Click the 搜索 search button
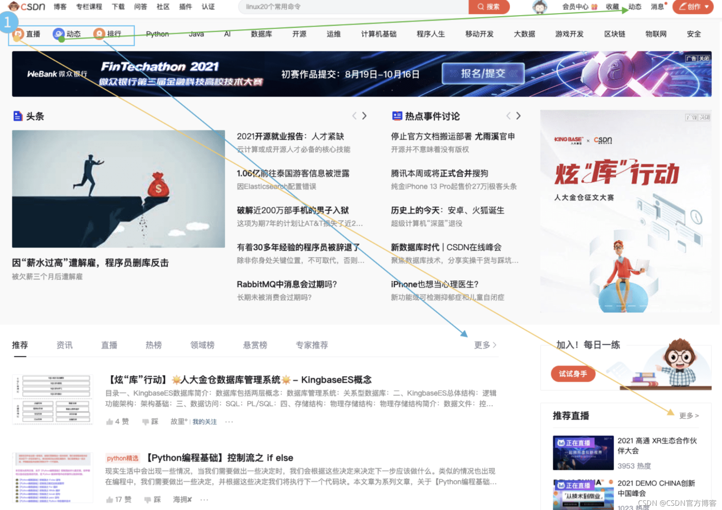The height and width of the screenshot is (510, 722). pos(489,7)
